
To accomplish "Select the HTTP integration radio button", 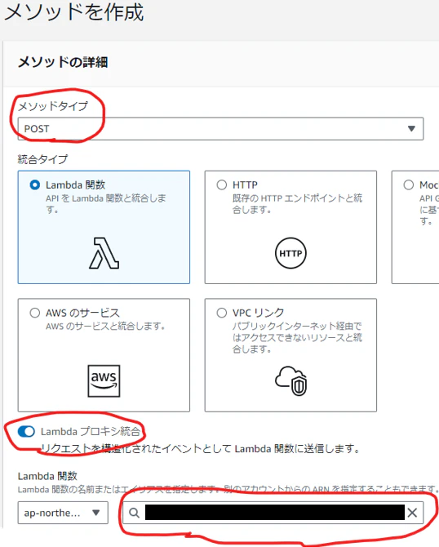I will click(x=222, y=185).
